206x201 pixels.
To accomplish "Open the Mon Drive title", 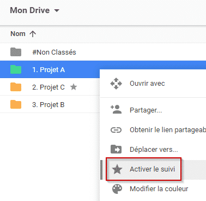I will 30,10.
